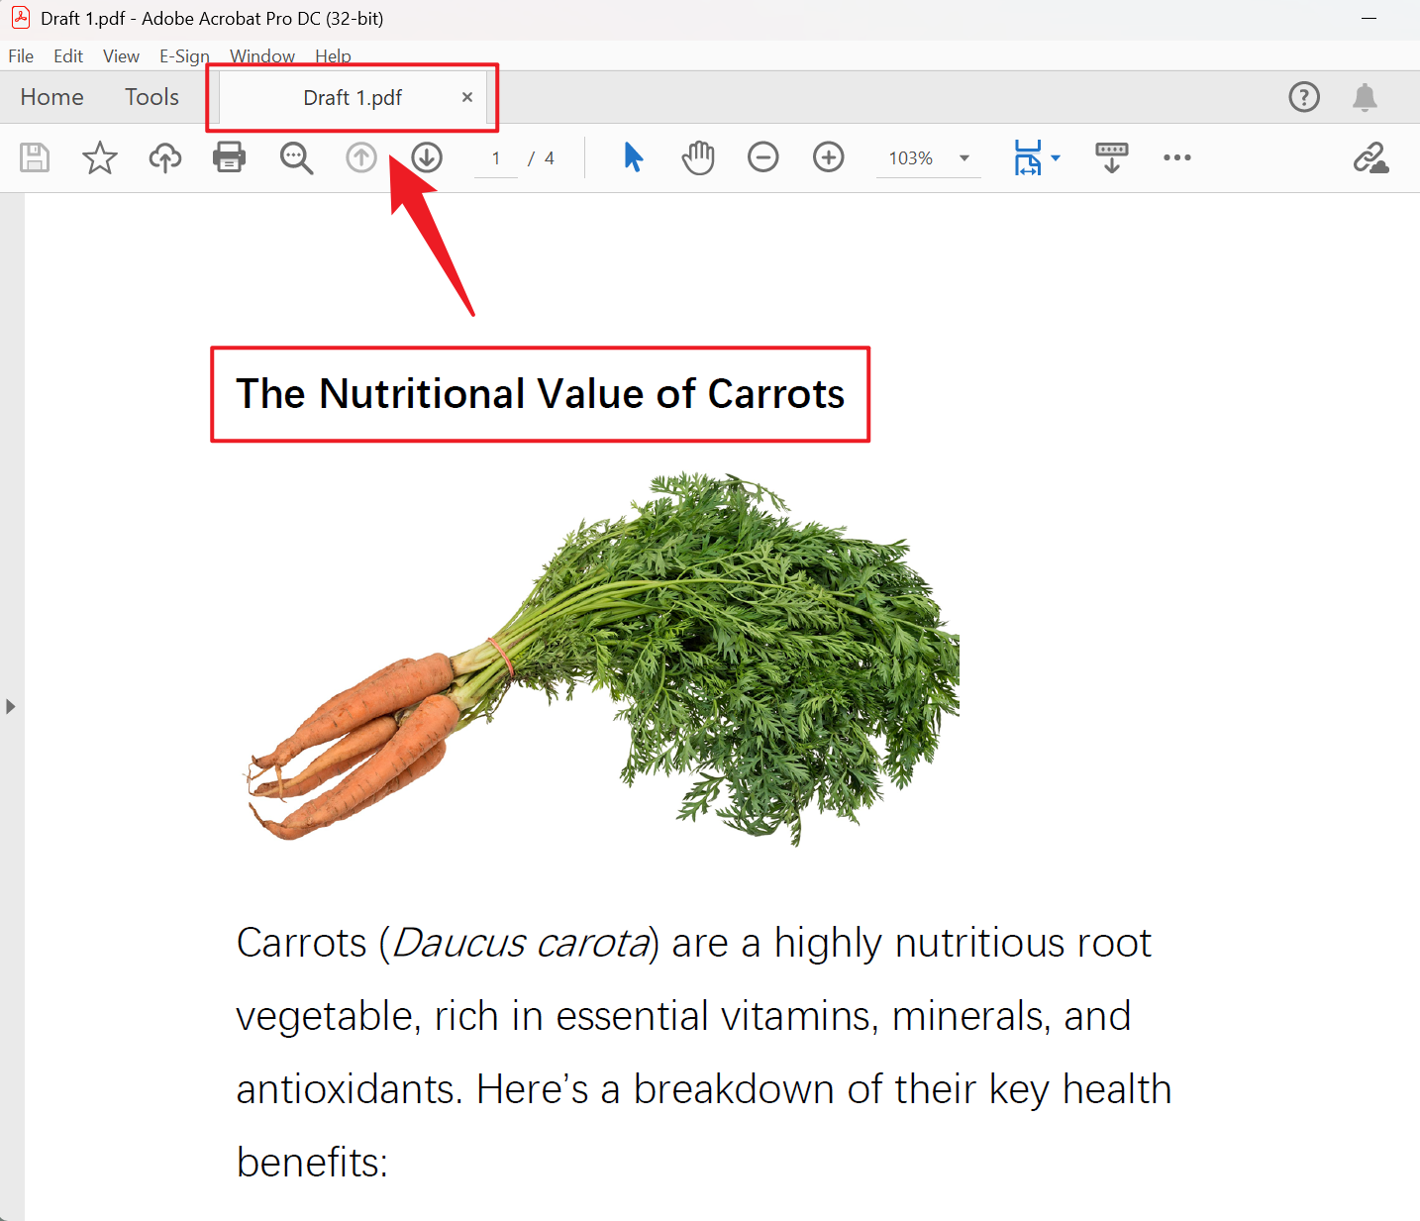
Task: Open the Find text magnifier tool
Action: 296,157
